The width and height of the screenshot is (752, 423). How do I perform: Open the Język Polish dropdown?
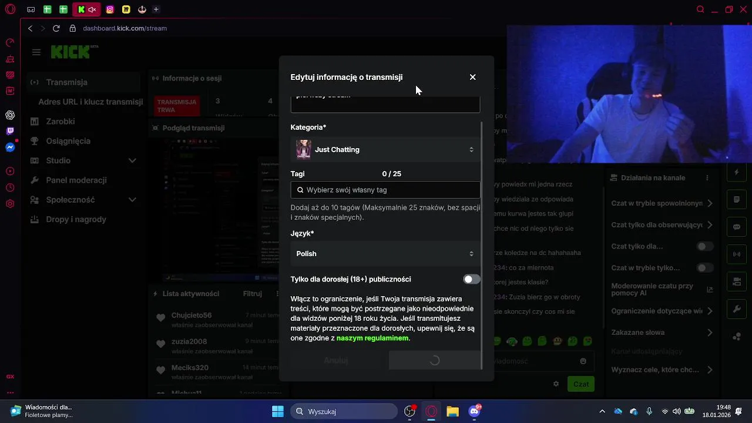[385, 254]
